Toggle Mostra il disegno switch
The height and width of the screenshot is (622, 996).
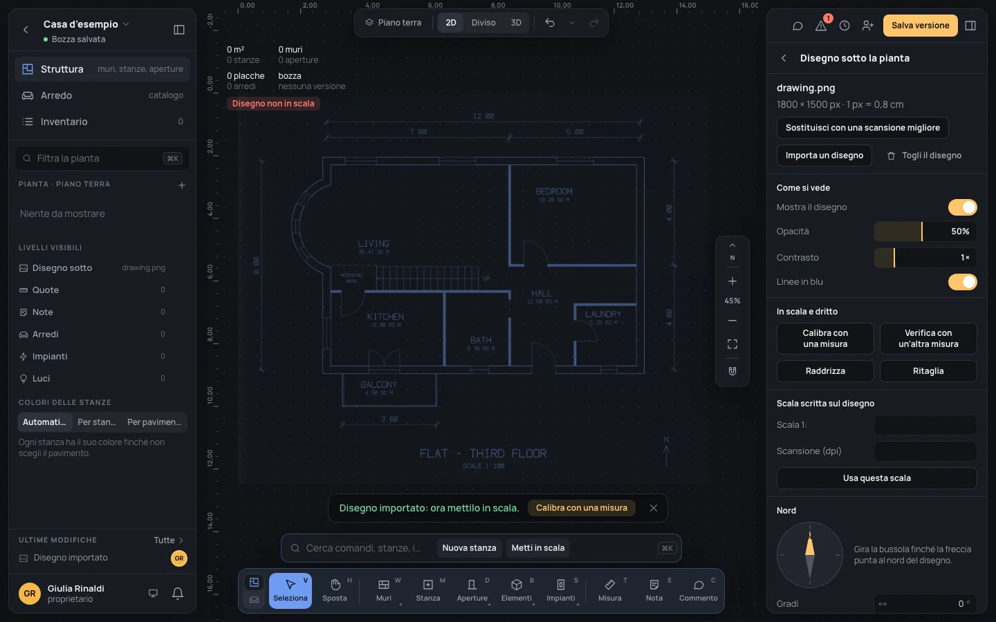click(962, 207)
